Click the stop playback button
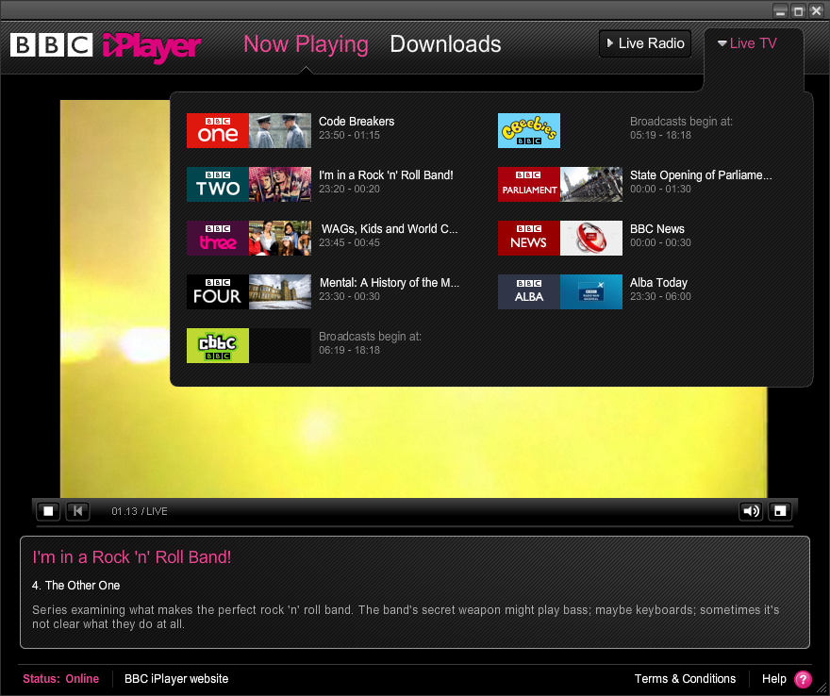830x696 pixels. (x=49, y=511)
